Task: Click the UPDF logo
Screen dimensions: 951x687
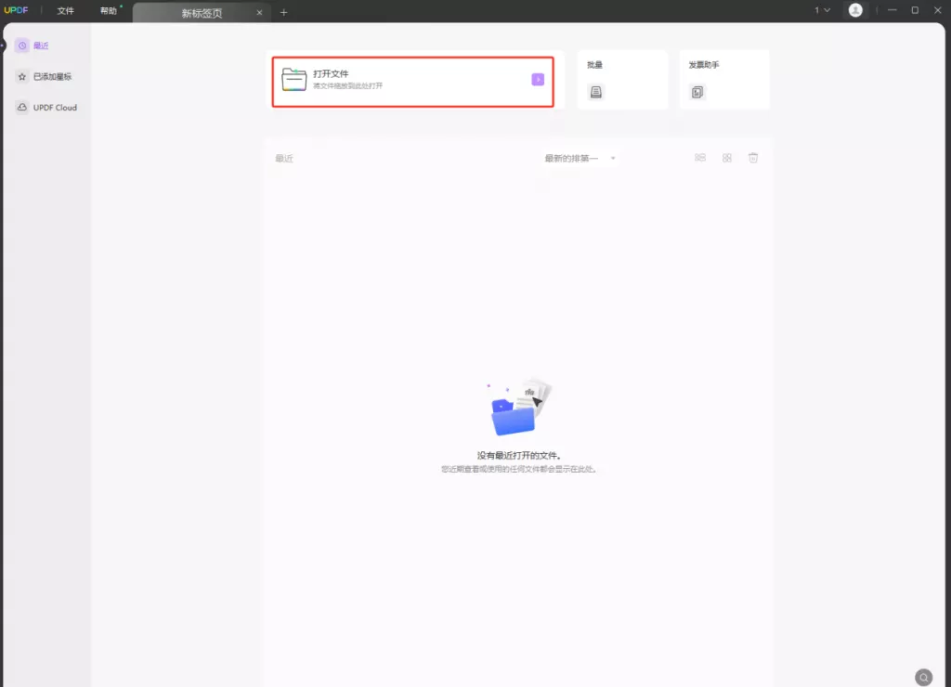Action: point(16,10)
